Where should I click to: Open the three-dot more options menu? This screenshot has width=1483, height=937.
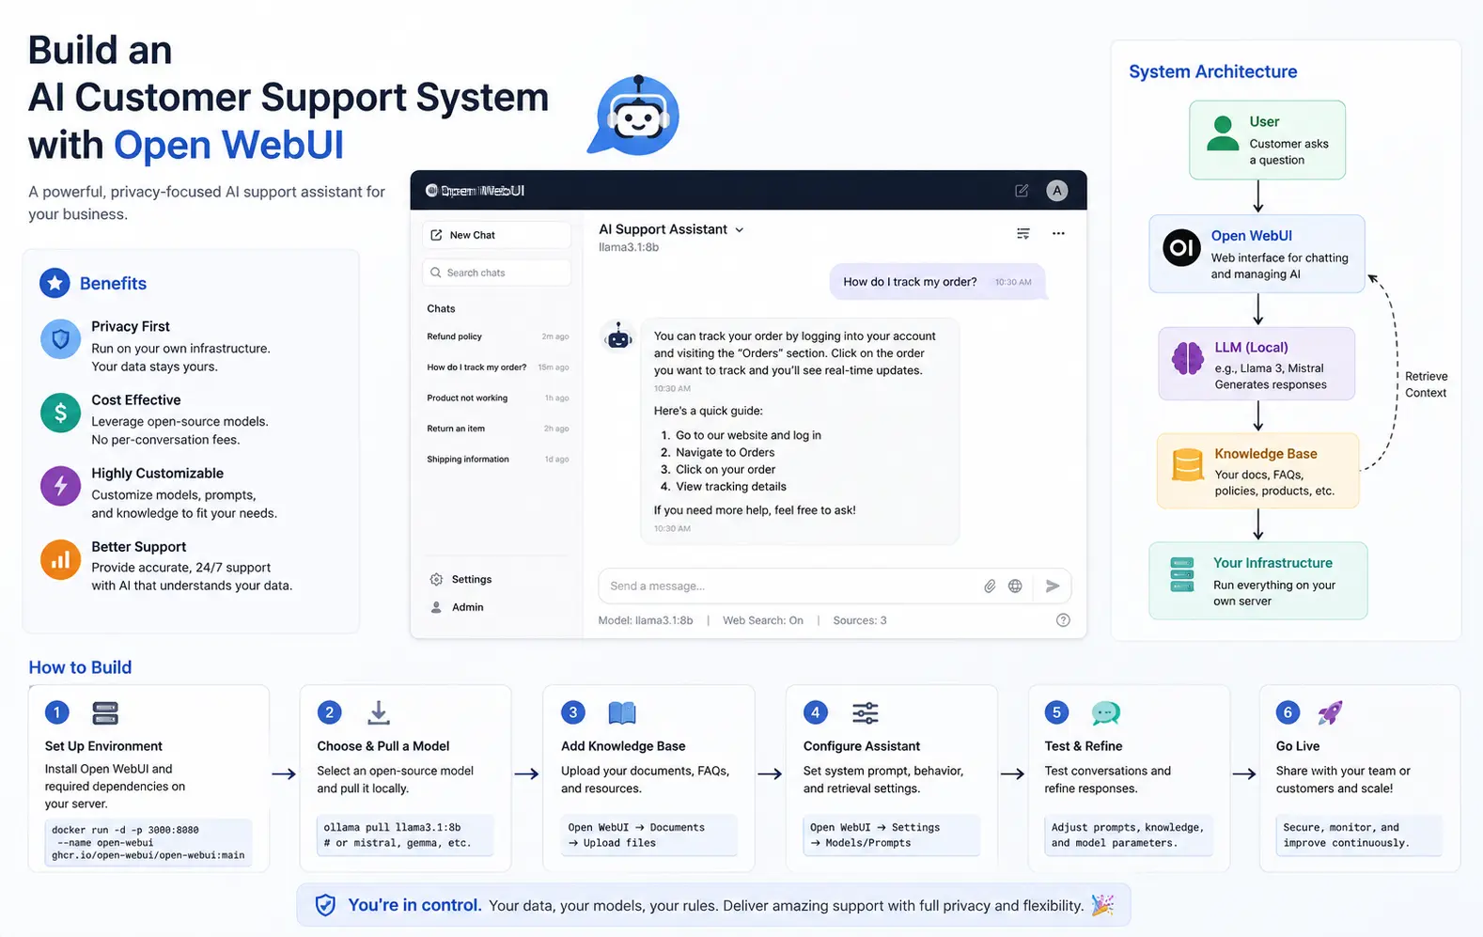coord(1058,234)
